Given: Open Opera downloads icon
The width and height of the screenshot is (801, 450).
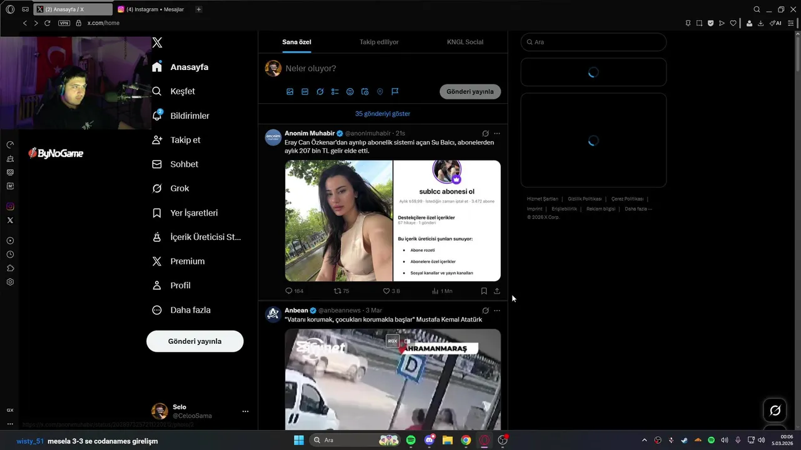Looking at the screenshot, I should click(760, 23).
